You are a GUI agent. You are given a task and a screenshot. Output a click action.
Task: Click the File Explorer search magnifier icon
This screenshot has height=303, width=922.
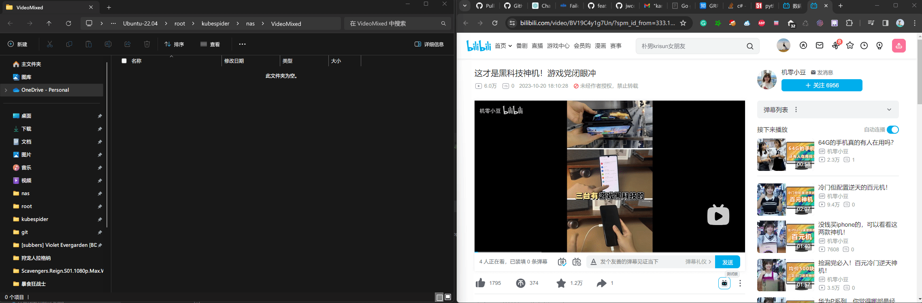point(443,23)
